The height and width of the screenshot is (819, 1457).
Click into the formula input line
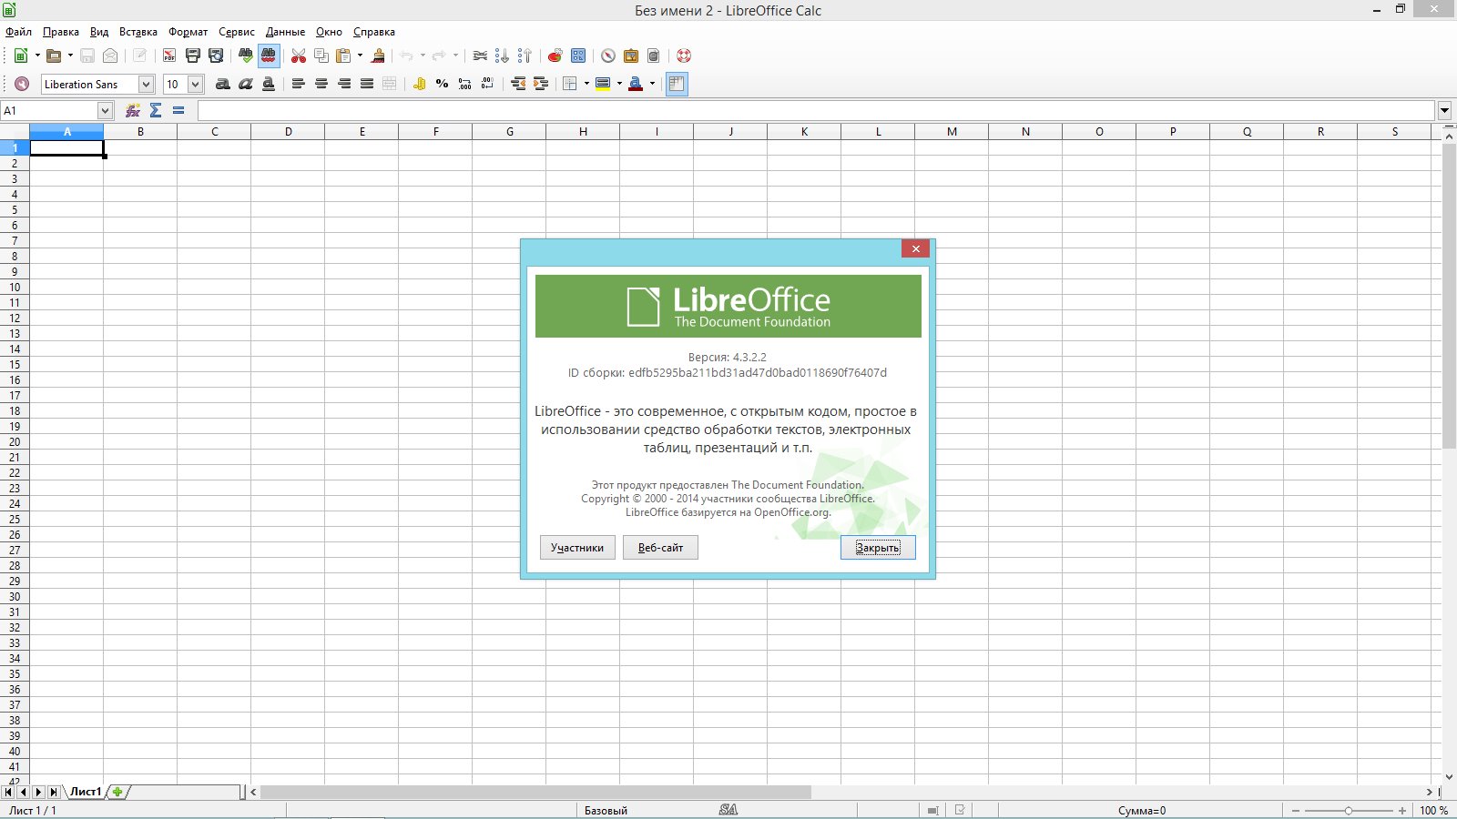click(816, 110)
